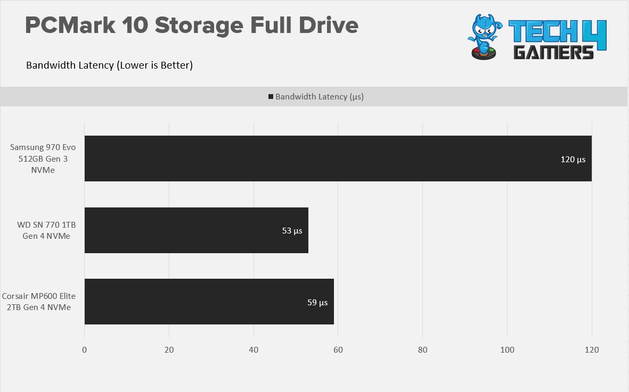629x392 pixels.
Task: Click the 120 tick on the x-axis
Action: (x=592, y=349)
